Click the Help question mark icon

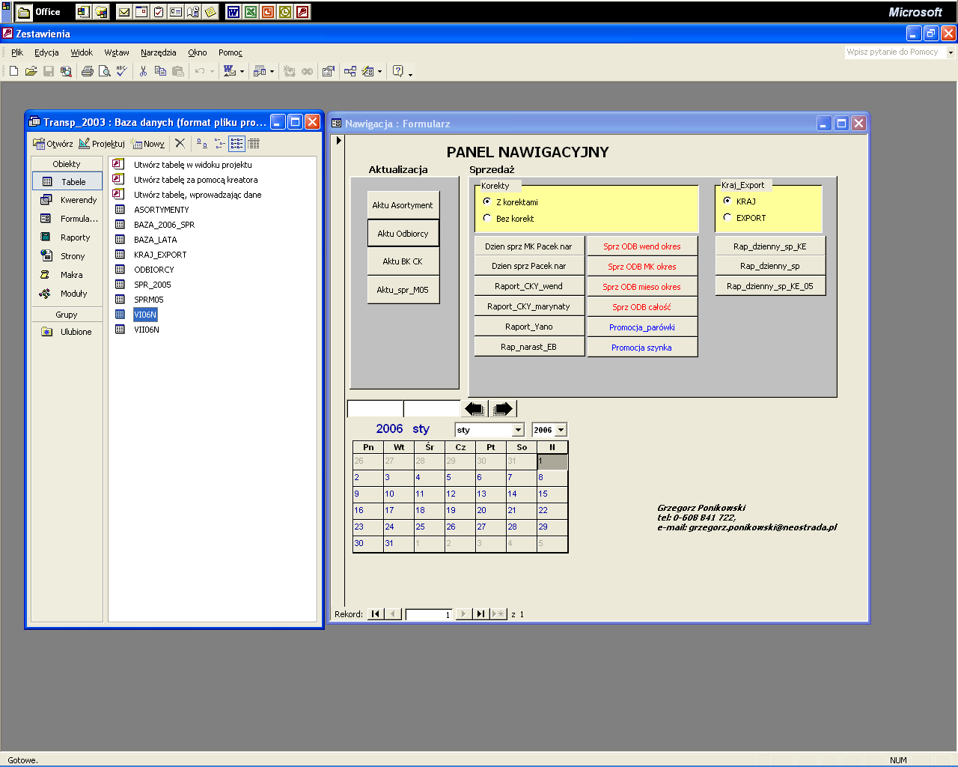pyautogui.click(x=398, y=71)
